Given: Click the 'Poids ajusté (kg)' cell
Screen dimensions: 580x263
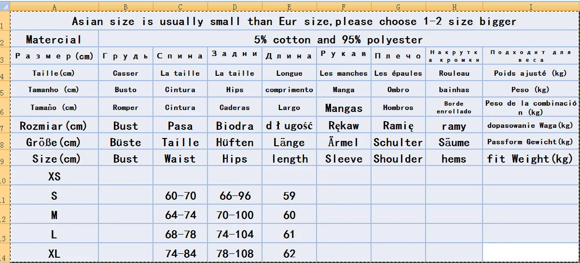Looking at the screenshot, I should (x=531, y=73).
